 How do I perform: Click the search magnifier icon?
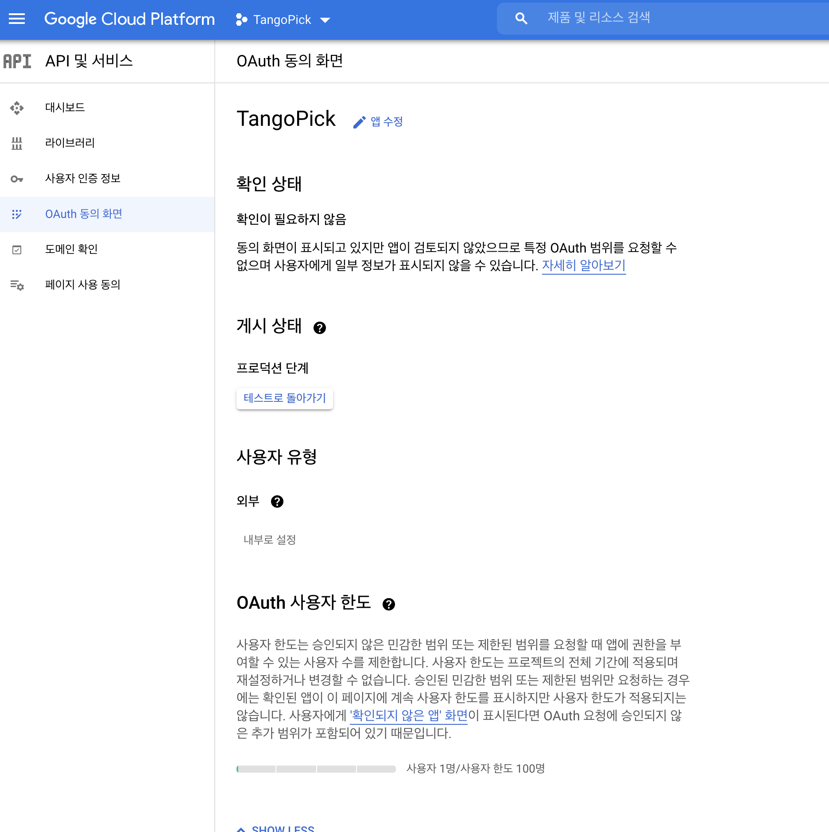[521, 19]
